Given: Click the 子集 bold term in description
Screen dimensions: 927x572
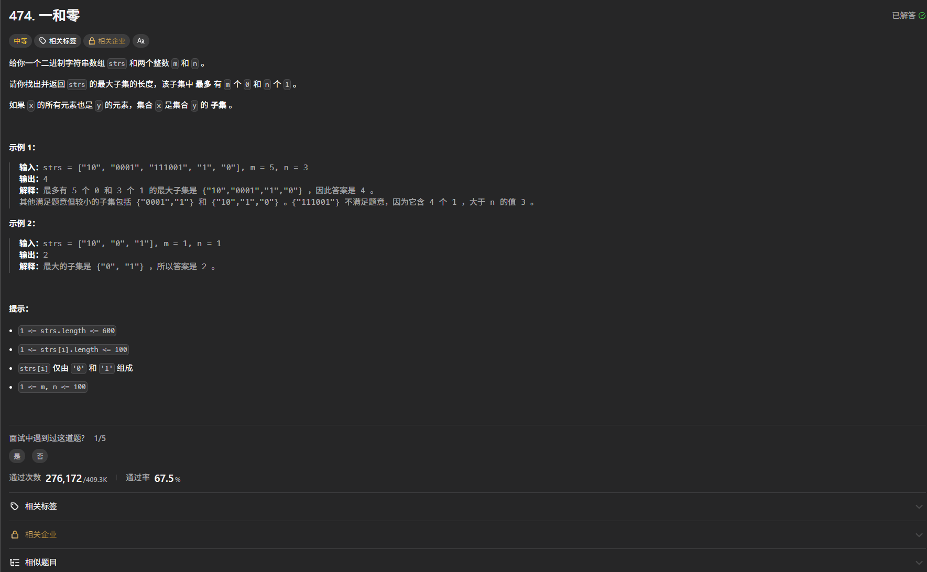Looking at the screenshot, I should [x=219, y=105].
